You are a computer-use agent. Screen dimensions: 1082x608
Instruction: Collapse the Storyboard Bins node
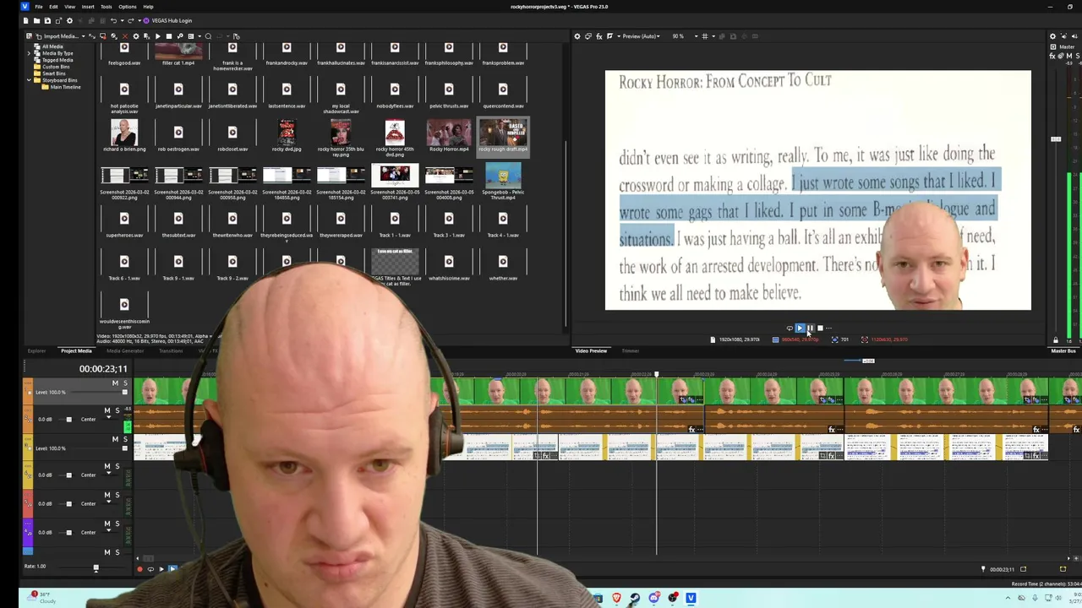tap(30, 80)
